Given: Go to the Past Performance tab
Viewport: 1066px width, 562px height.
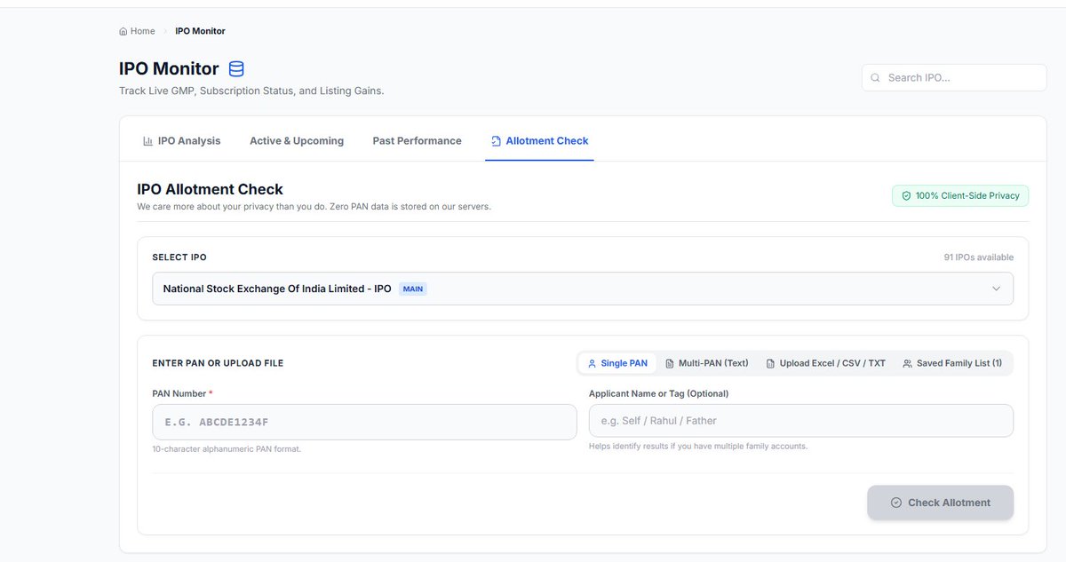Looking at the screenshot, I should [x=418, y=141].
